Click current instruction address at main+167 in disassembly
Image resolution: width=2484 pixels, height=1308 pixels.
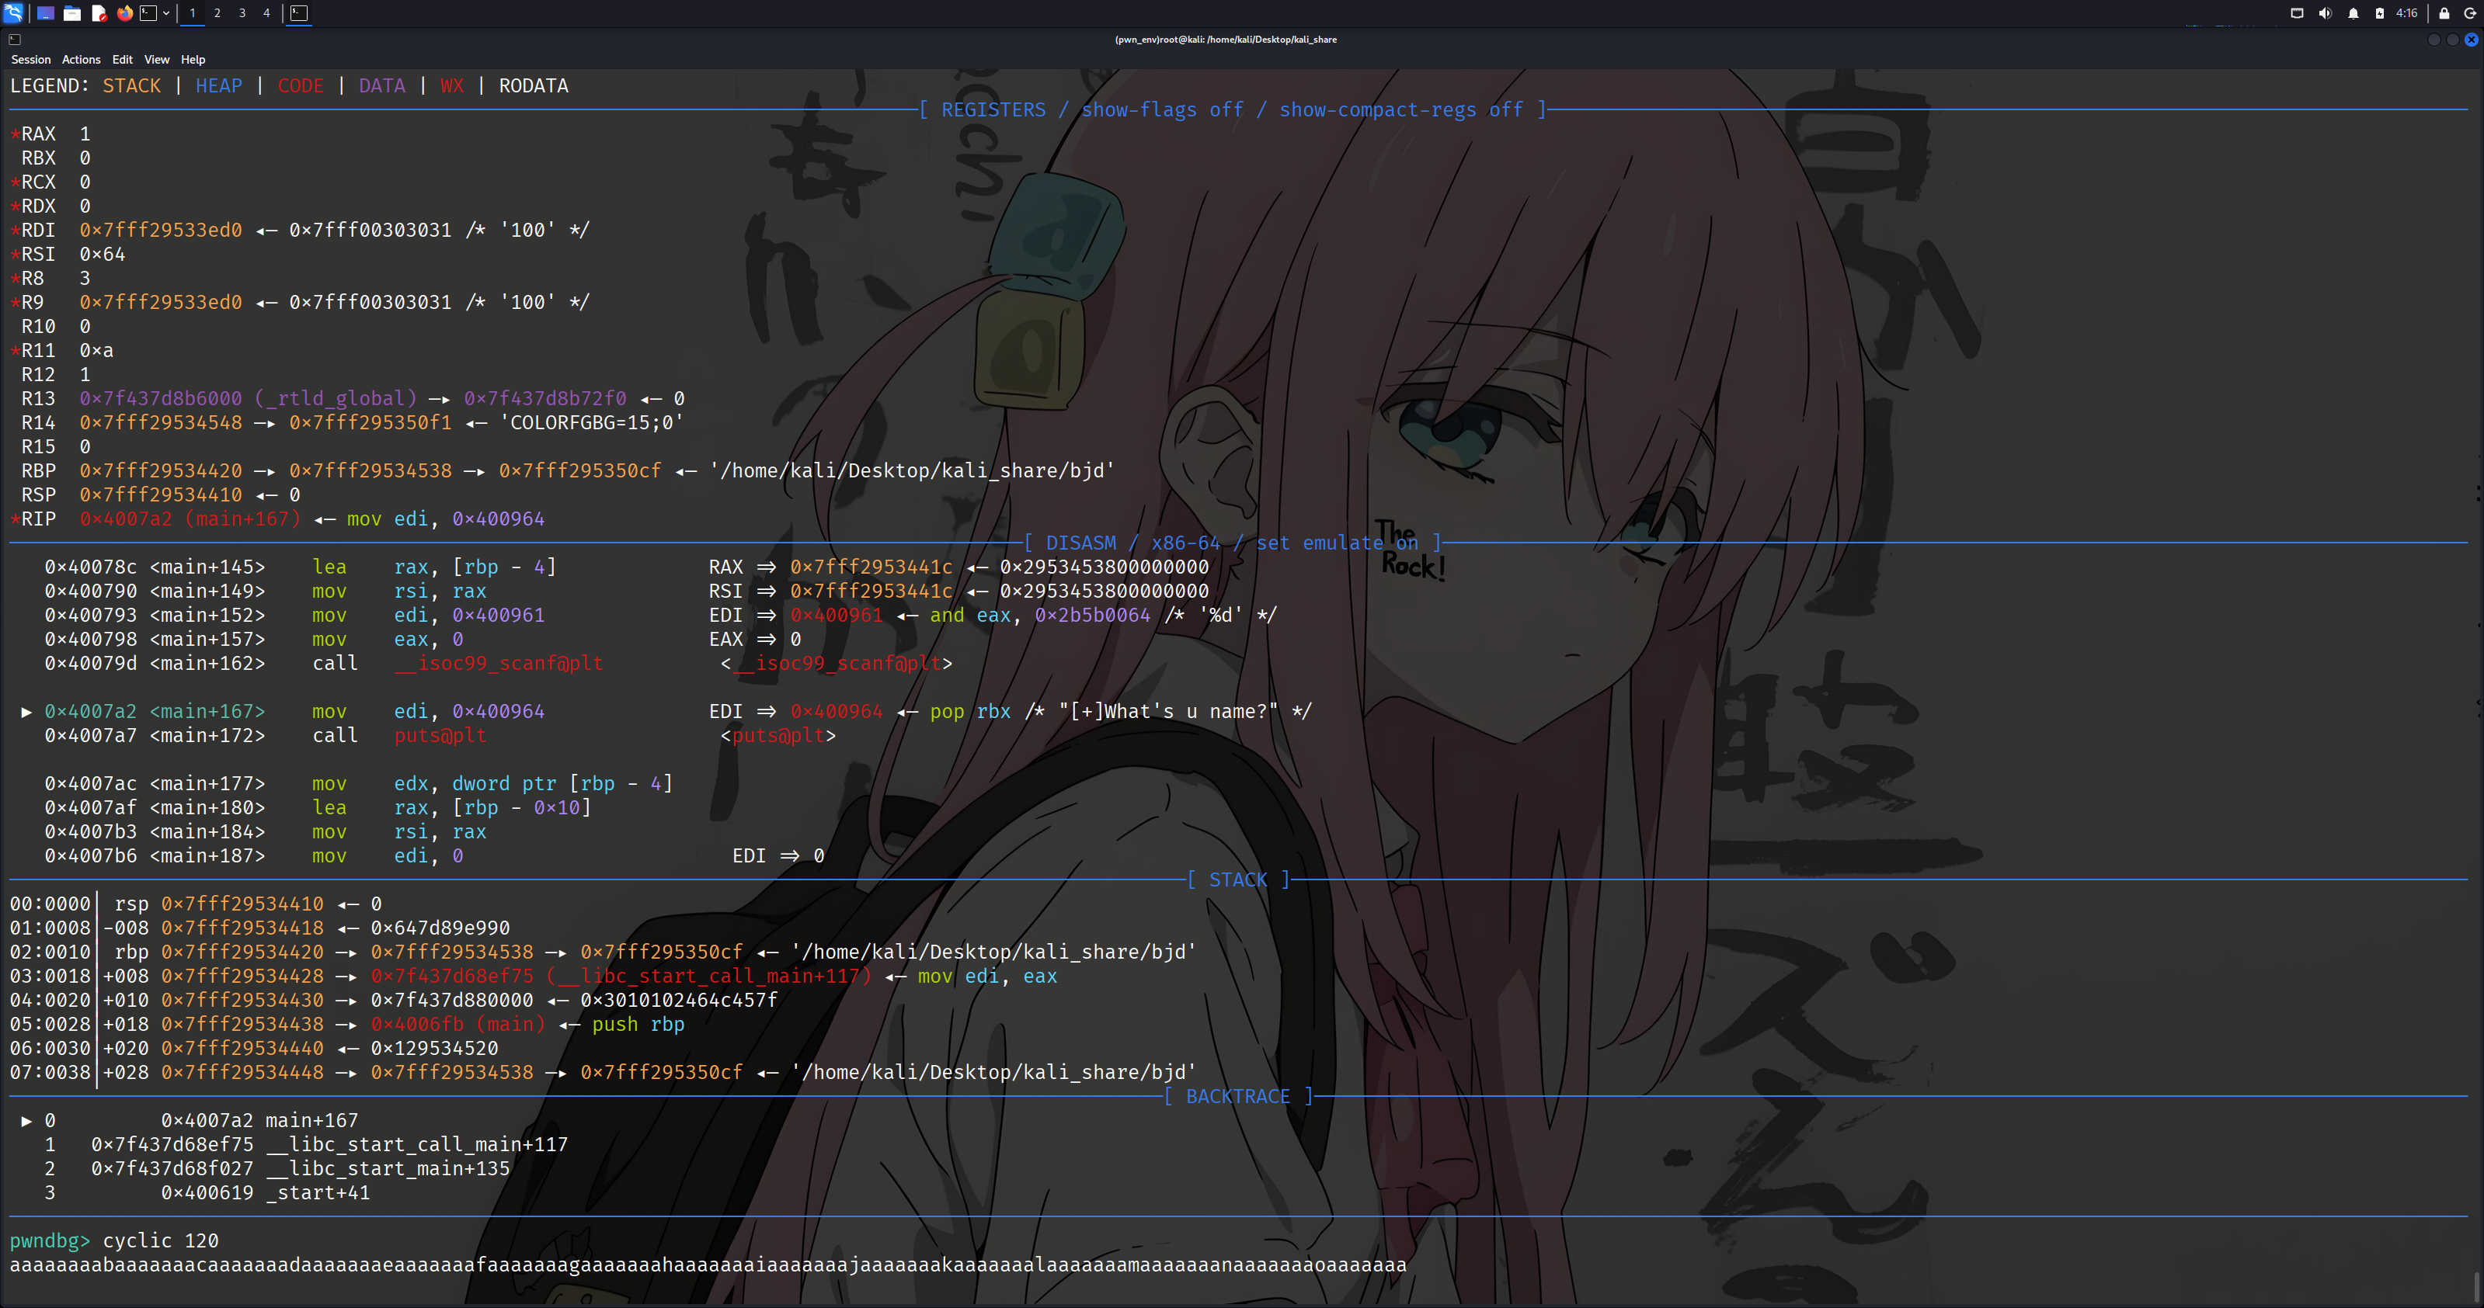coord(91,713)
